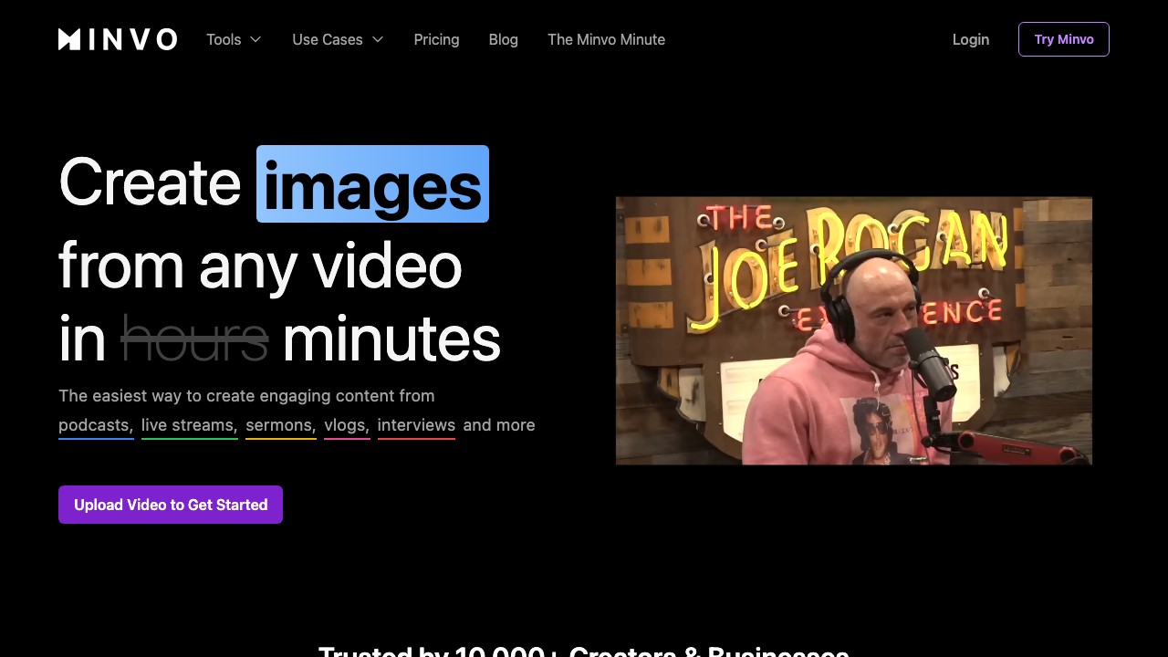The width and height of the screenshot is (1168, 657).
Task: Click the Login link
Action: [970, 39]
